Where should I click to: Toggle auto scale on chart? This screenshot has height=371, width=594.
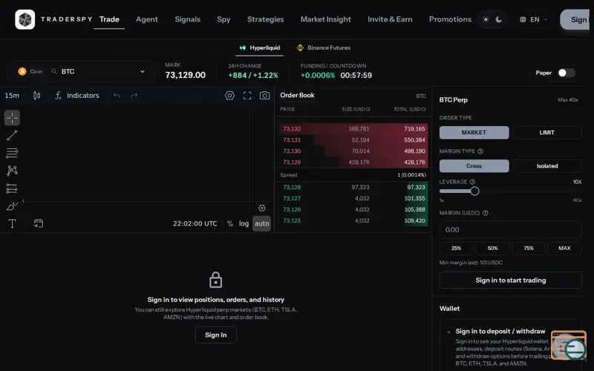[262, 223]
